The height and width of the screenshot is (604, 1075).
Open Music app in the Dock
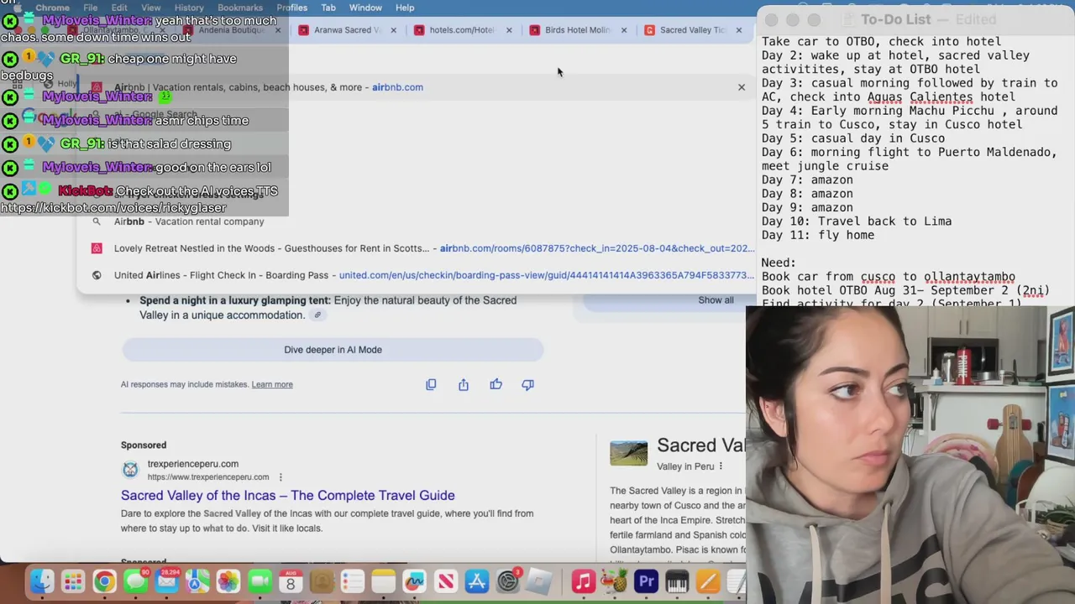coord(584,581)
